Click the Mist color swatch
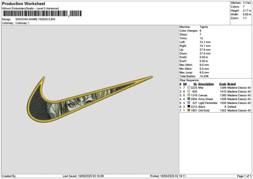The image size is (253, 179). 188,87
